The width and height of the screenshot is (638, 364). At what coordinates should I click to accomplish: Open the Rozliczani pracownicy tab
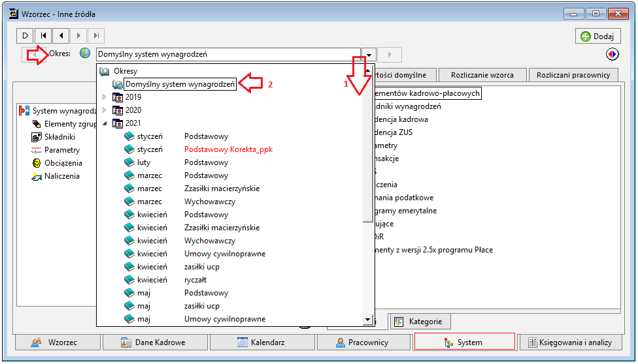pos(573,75)
